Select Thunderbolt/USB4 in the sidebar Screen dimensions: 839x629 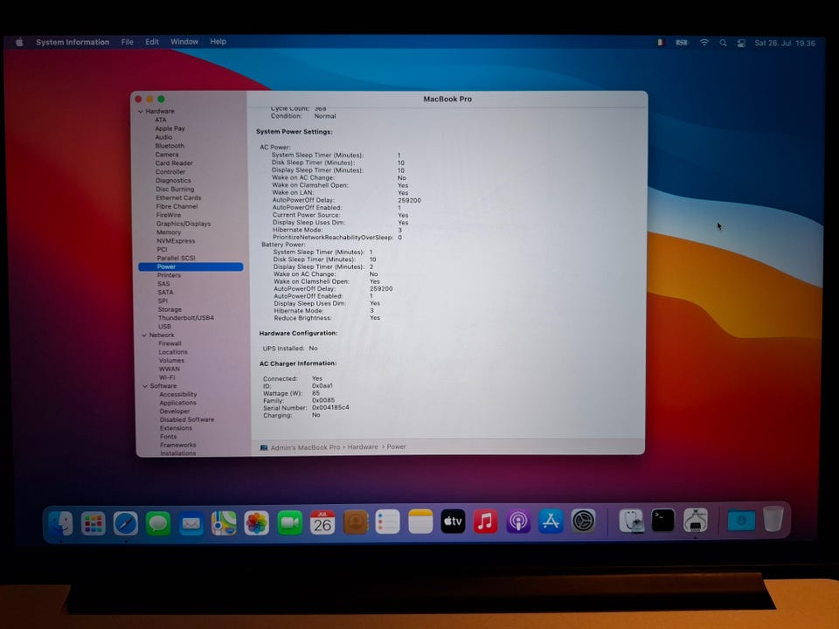[x=185, y=318]
